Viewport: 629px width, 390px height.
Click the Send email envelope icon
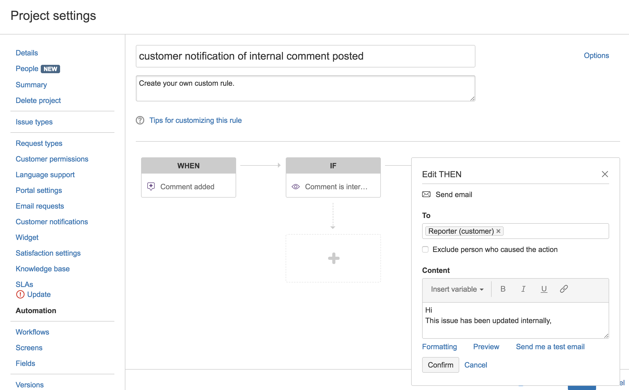click(426, 194)
